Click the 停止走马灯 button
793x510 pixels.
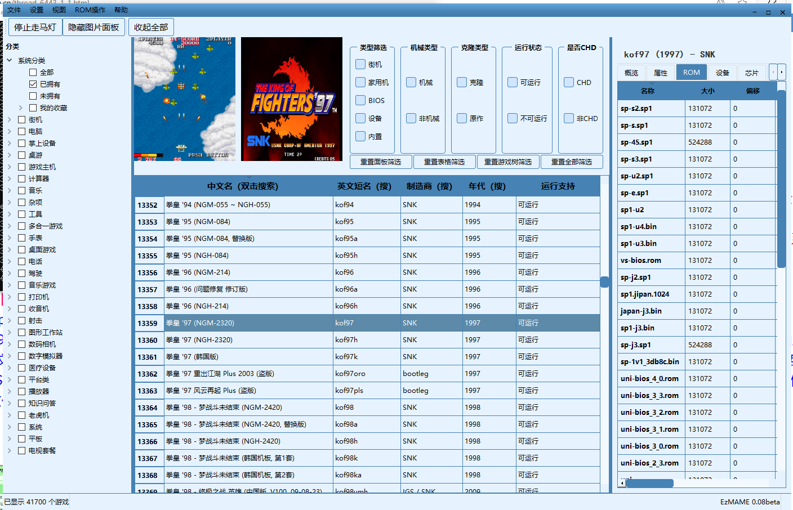coord(35,27)
